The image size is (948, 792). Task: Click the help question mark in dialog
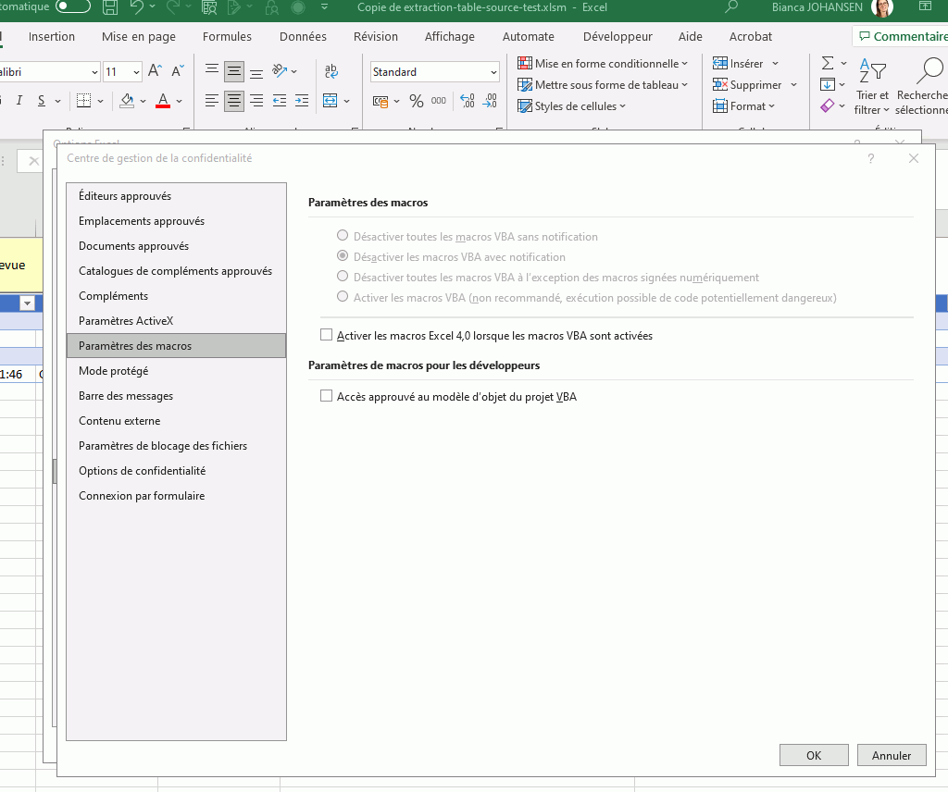tap(870, 159)
